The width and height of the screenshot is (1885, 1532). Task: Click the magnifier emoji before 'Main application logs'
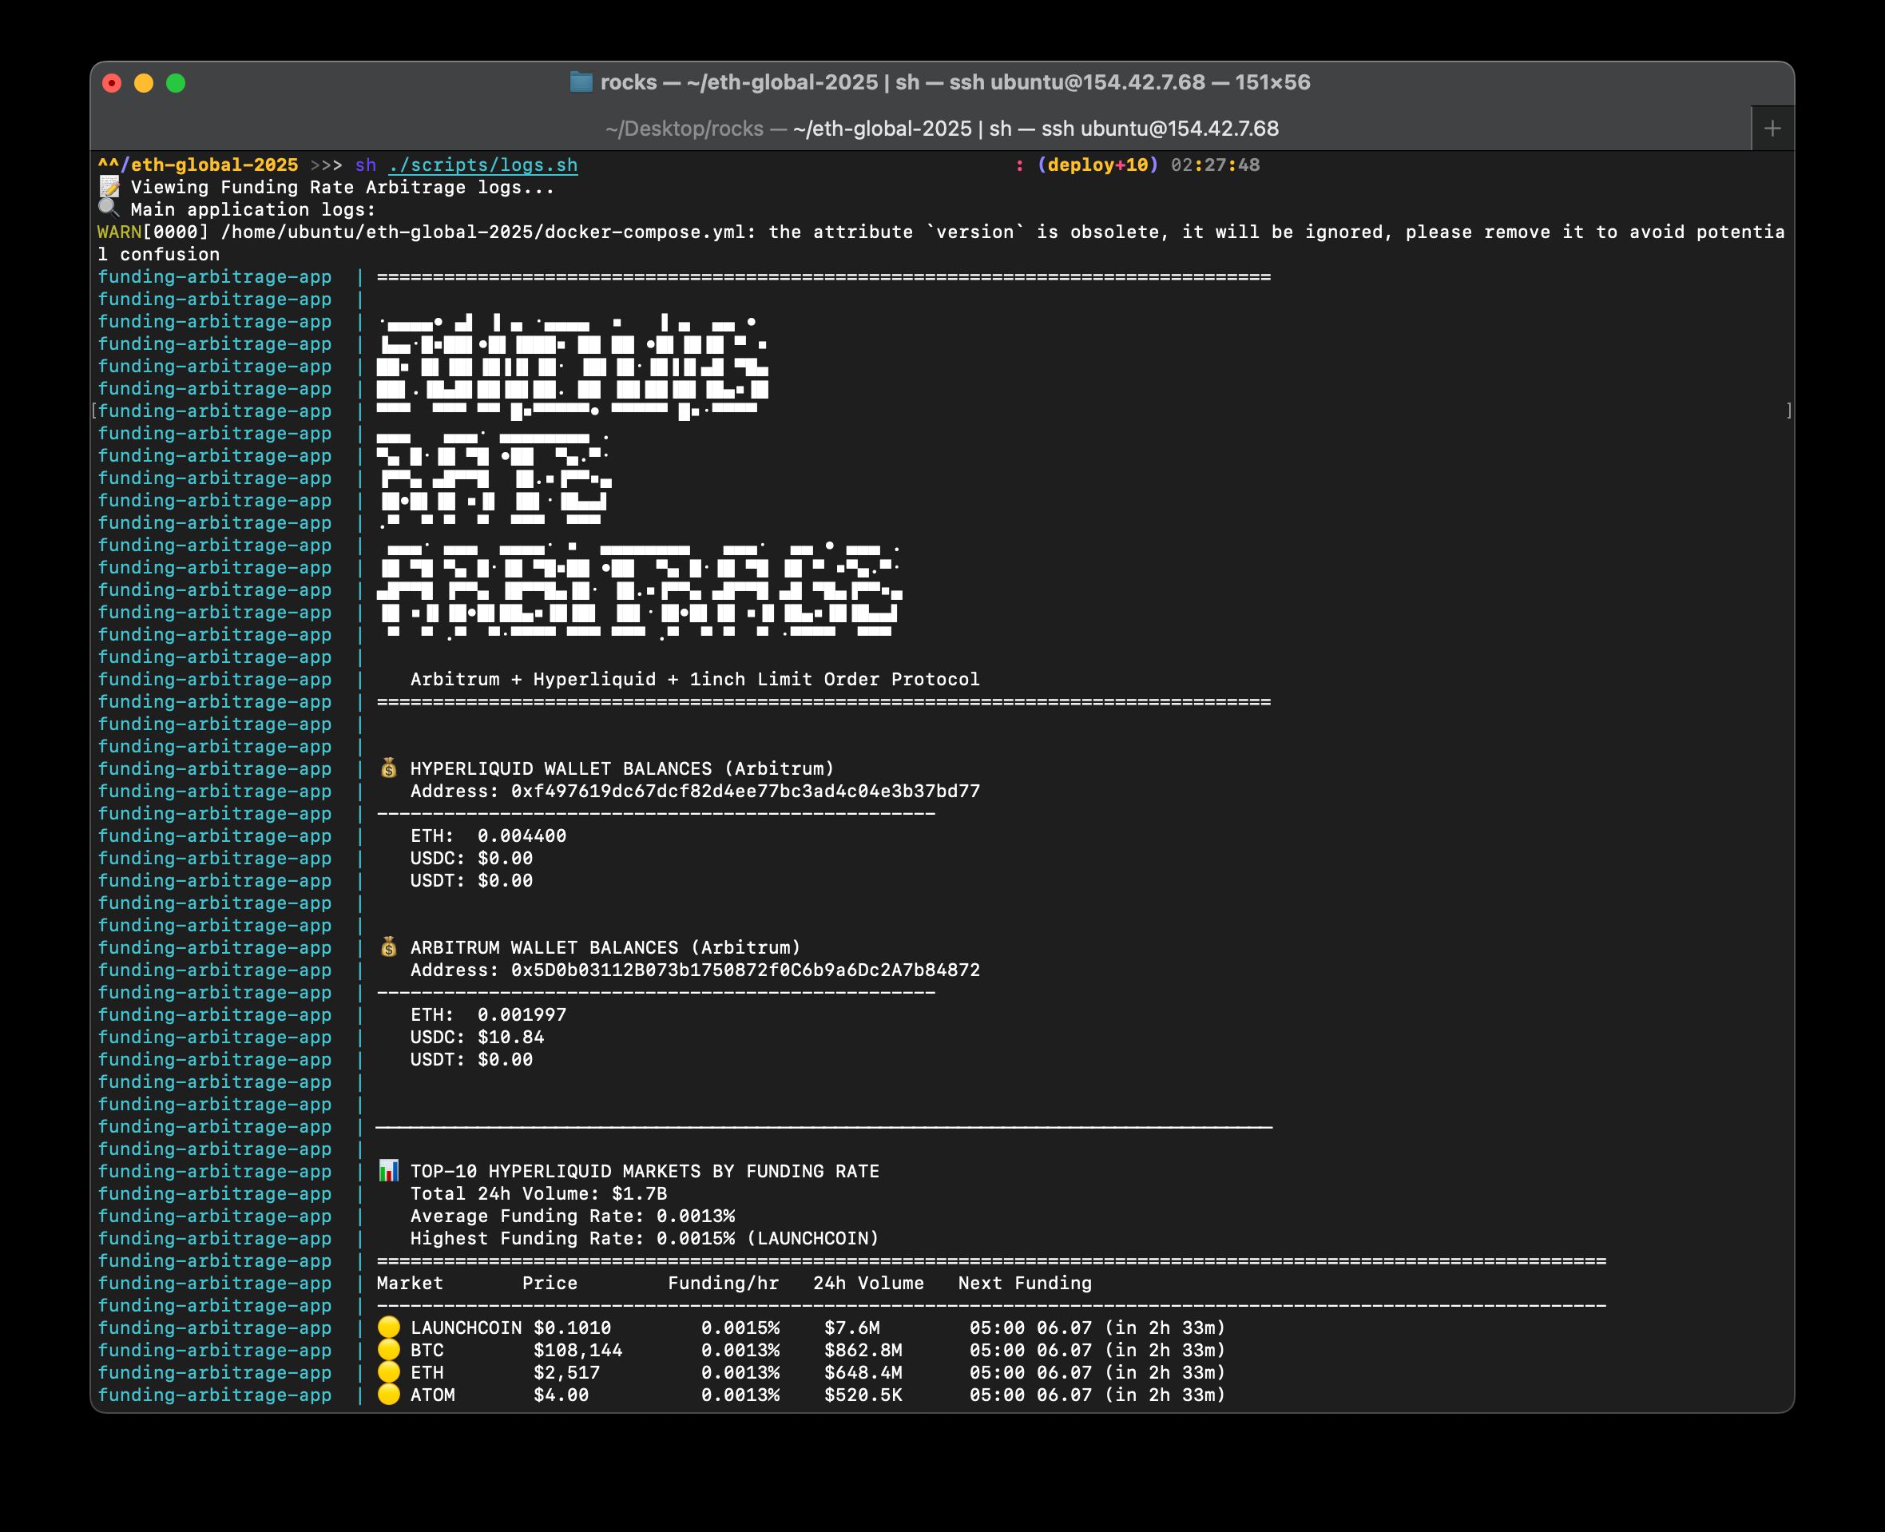[x=109, y=209]
